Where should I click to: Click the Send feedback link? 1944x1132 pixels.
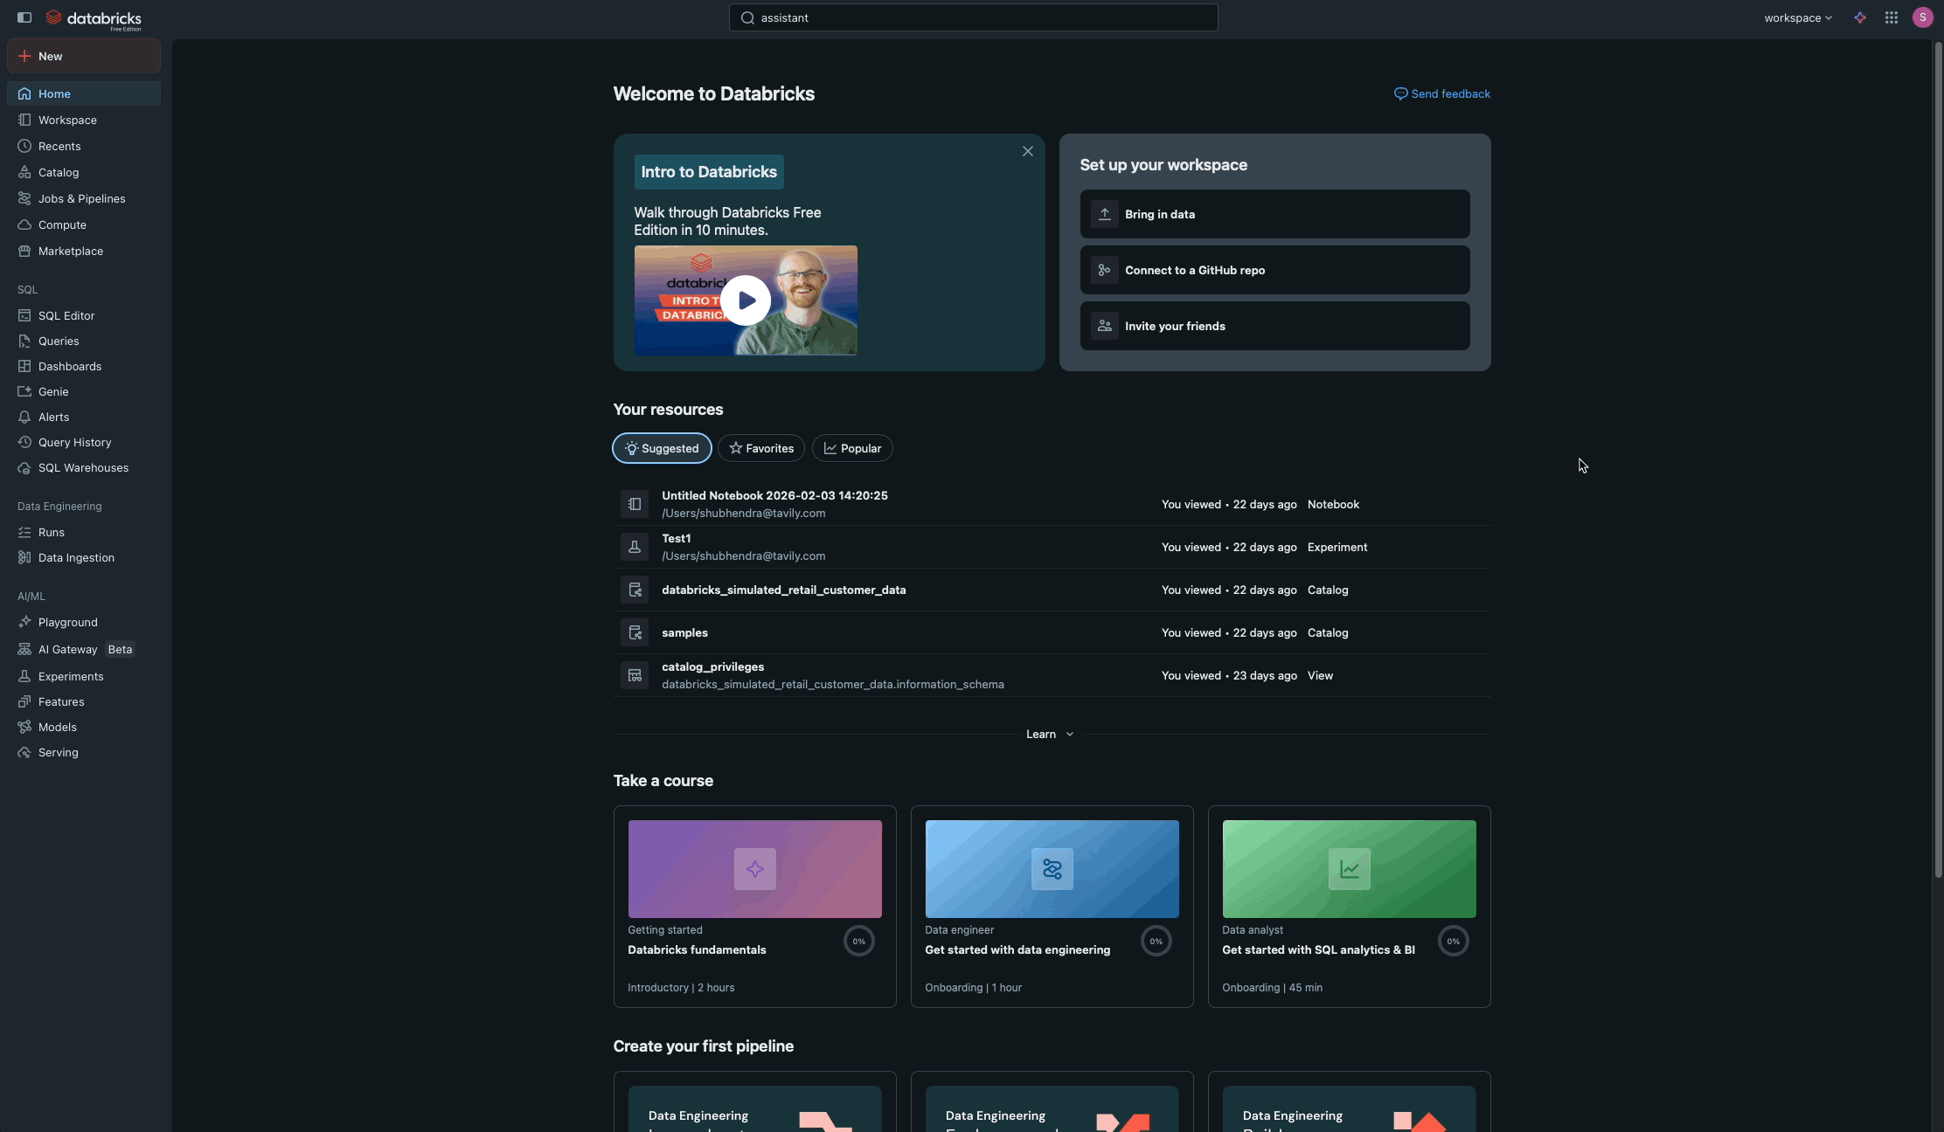[x=1441, y=93]
